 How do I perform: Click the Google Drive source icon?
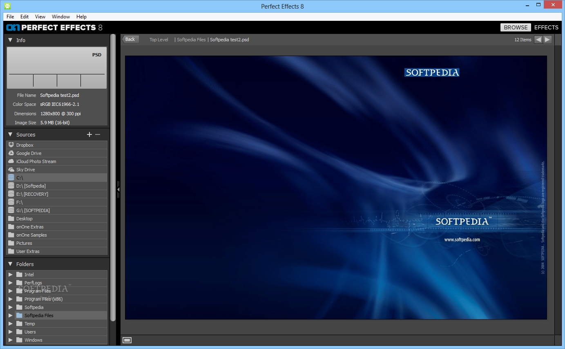point(11,153)
